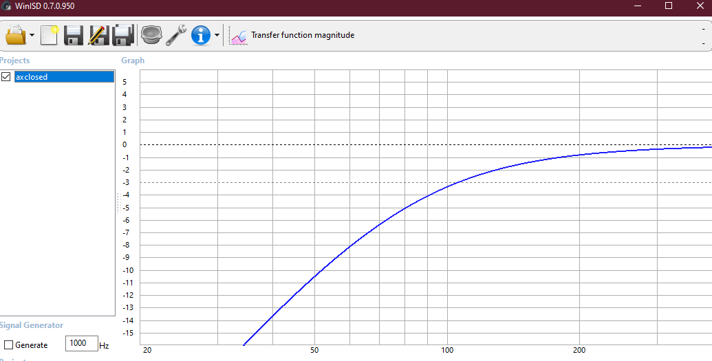Click the WinISD title bar app icon
The height and width of the screenshot is (361, 712).
(6, 6)
